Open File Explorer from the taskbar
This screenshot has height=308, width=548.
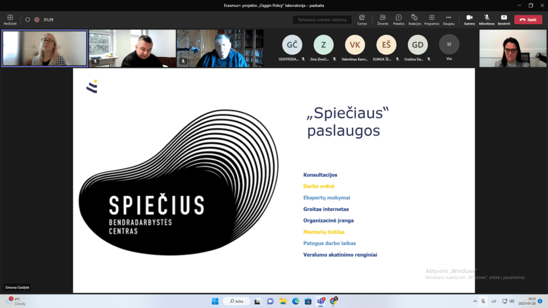pyautogui.click(x=283, y=302)
